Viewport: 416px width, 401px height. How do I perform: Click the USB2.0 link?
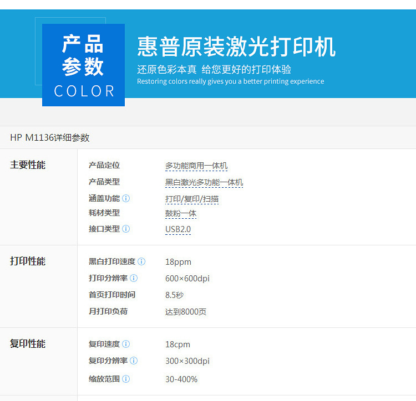tap(178, 229)
